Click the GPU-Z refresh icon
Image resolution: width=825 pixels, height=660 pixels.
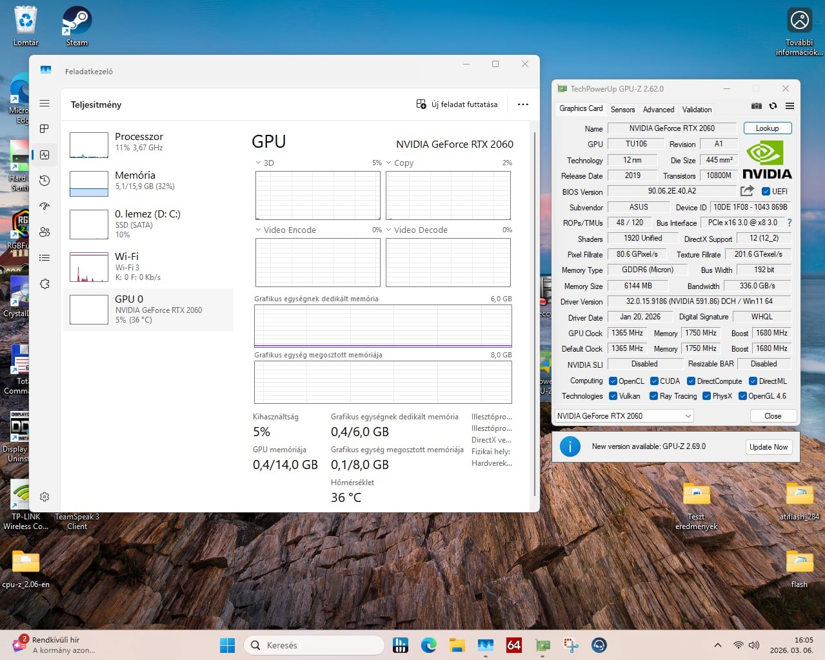pos(773,106)
